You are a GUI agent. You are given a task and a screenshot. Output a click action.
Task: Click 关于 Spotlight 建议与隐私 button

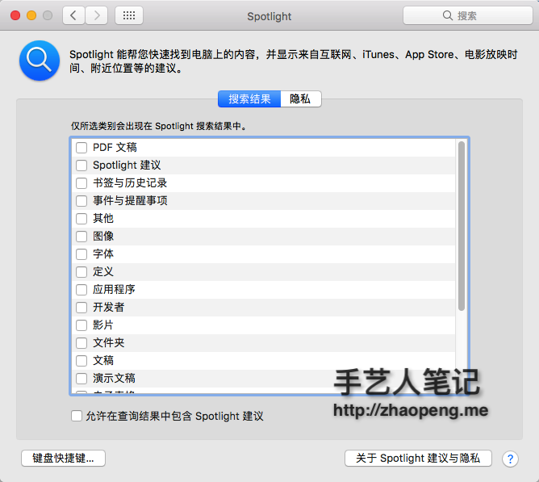coord(418,459)
